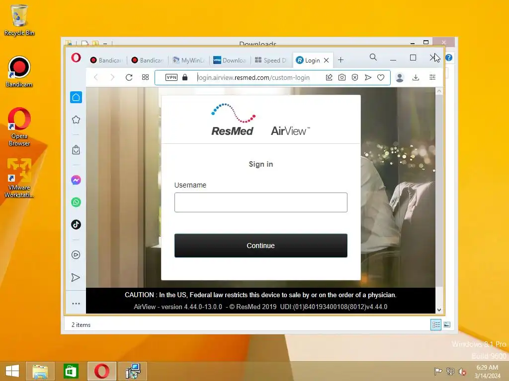The height and width of the screenshot is (381, 509).
Task: Go forward to next page
Action: (x=112, y=77)
